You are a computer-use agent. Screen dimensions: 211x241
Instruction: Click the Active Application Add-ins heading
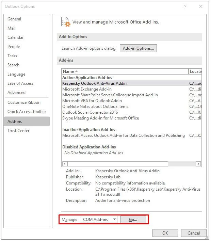click(x=87, y=78)
